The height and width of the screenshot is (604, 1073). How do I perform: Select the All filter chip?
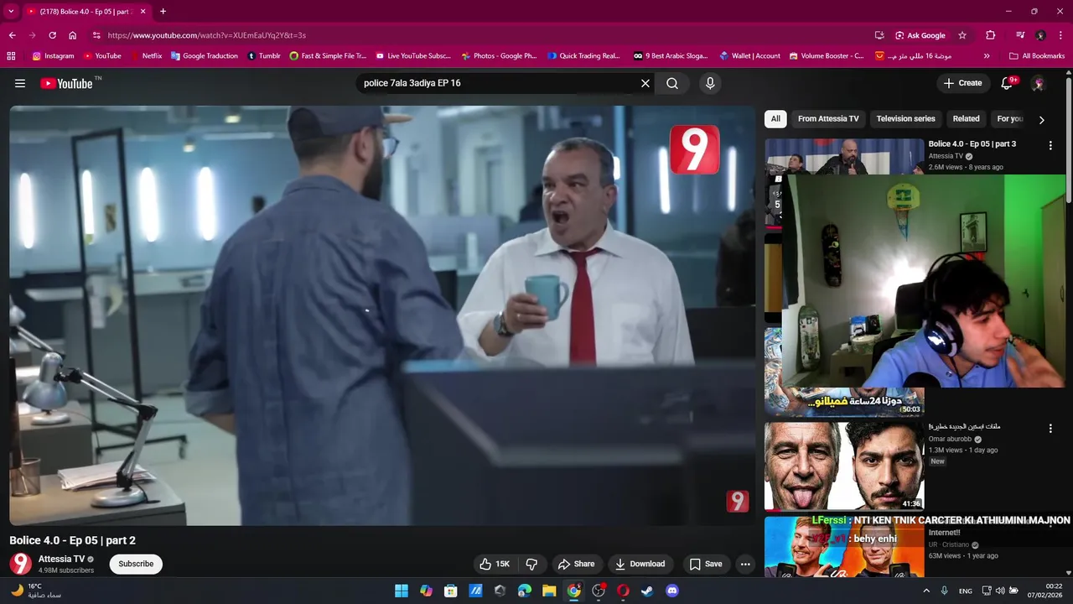[775, 118]
